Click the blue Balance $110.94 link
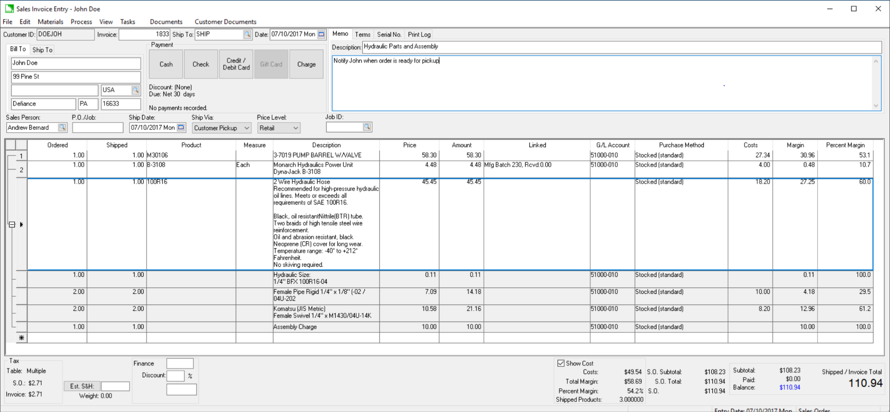The image size is (890, 412). tap(790, 387)
